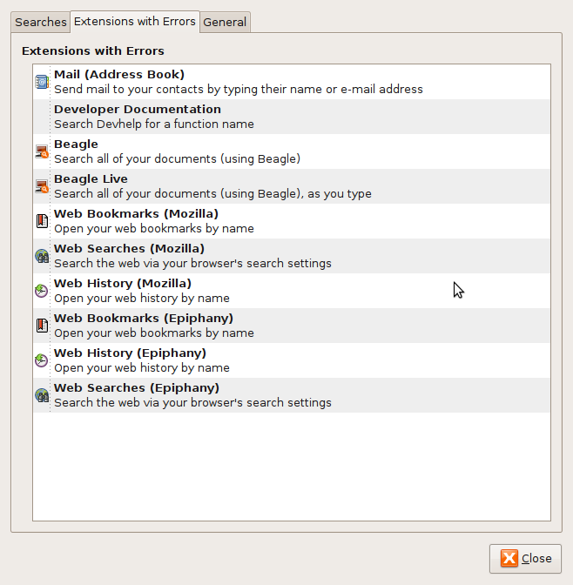Viewport: 573px width, 585px height.
Task: Select the Extensions with Errors tab
Action: coord(135,21)
